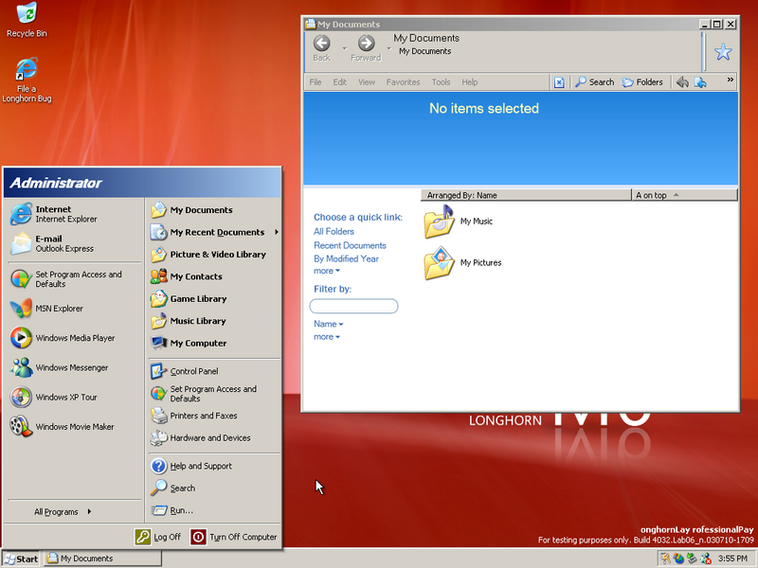
Task: Open Control Panel from the Start menu
Action: [194, 371]
